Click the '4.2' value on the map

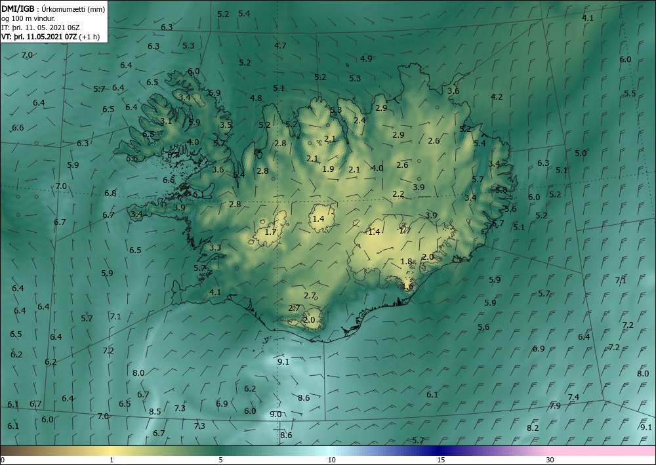[x=497, y=96]
